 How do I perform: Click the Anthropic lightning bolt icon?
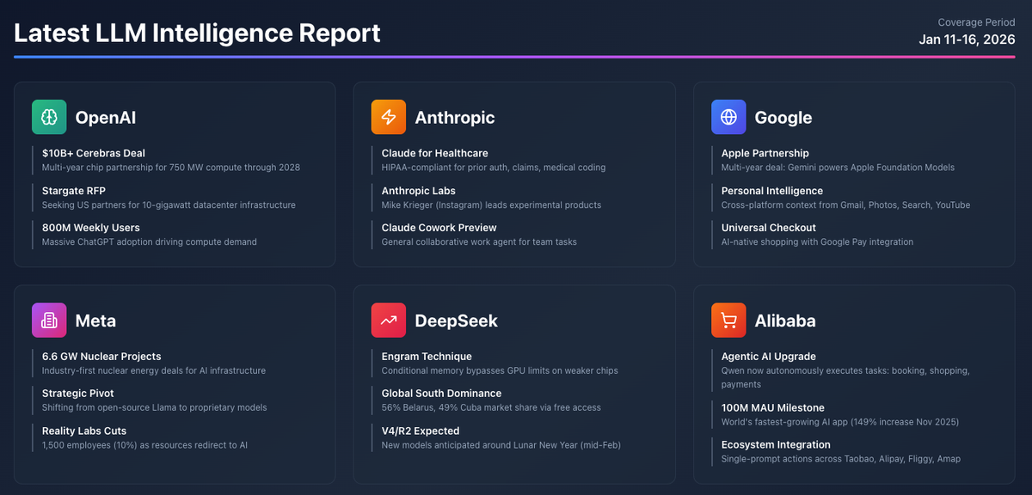[389, 117]
